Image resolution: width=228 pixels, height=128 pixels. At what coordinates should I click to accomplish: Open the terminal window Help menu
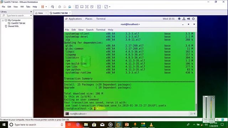[110, 30]
